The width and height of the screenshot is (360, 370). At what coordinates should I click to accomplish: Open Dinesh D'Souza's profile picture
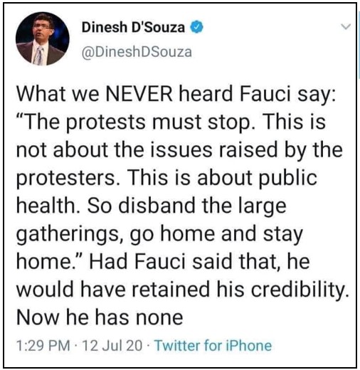tap(43, 38)
